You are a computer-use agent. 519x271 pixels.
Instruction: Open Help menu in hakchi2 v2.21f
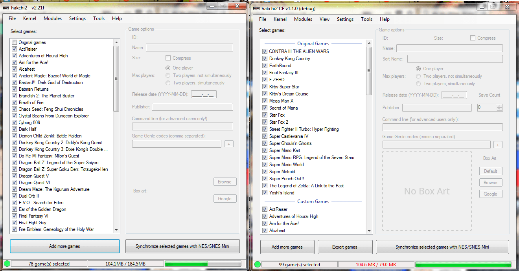click(x=117, y=18)
